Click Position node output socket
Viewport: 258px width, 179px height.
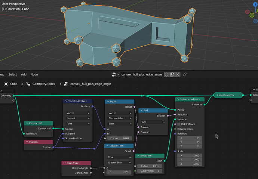(x=53, y=147)
